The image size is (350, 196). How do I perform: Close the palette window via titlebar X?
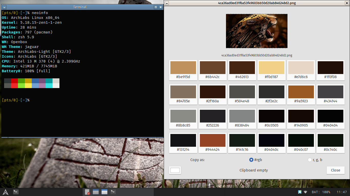pos(347,3)
